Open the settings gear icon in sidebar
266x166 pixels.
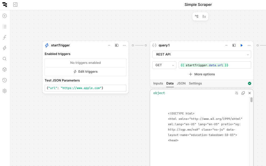click(x=5, y=91)
